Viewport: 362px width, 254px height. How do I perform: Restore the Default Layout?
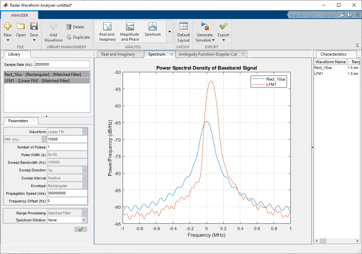pyautogui.click(x=184, y=32)
